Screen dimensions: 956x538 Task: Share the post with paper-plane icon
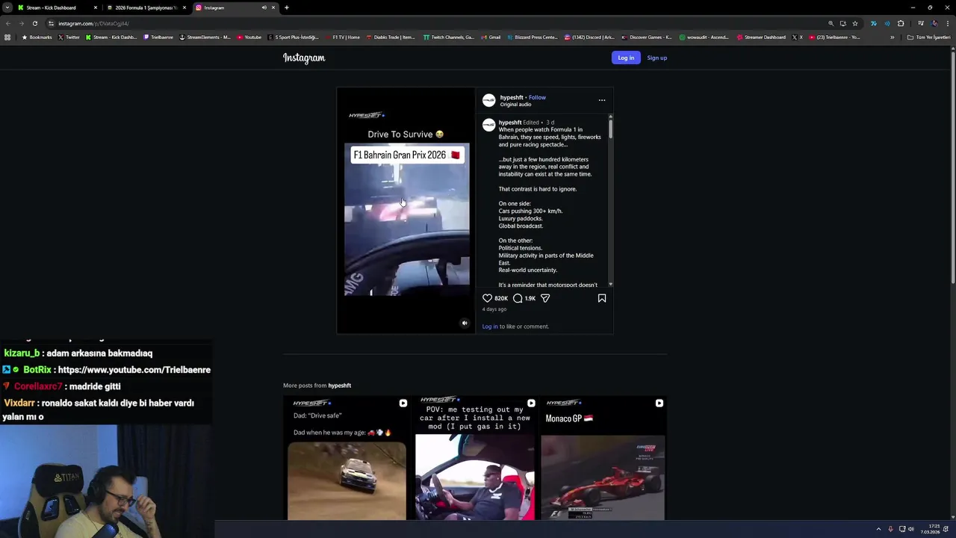coord(545,298)
